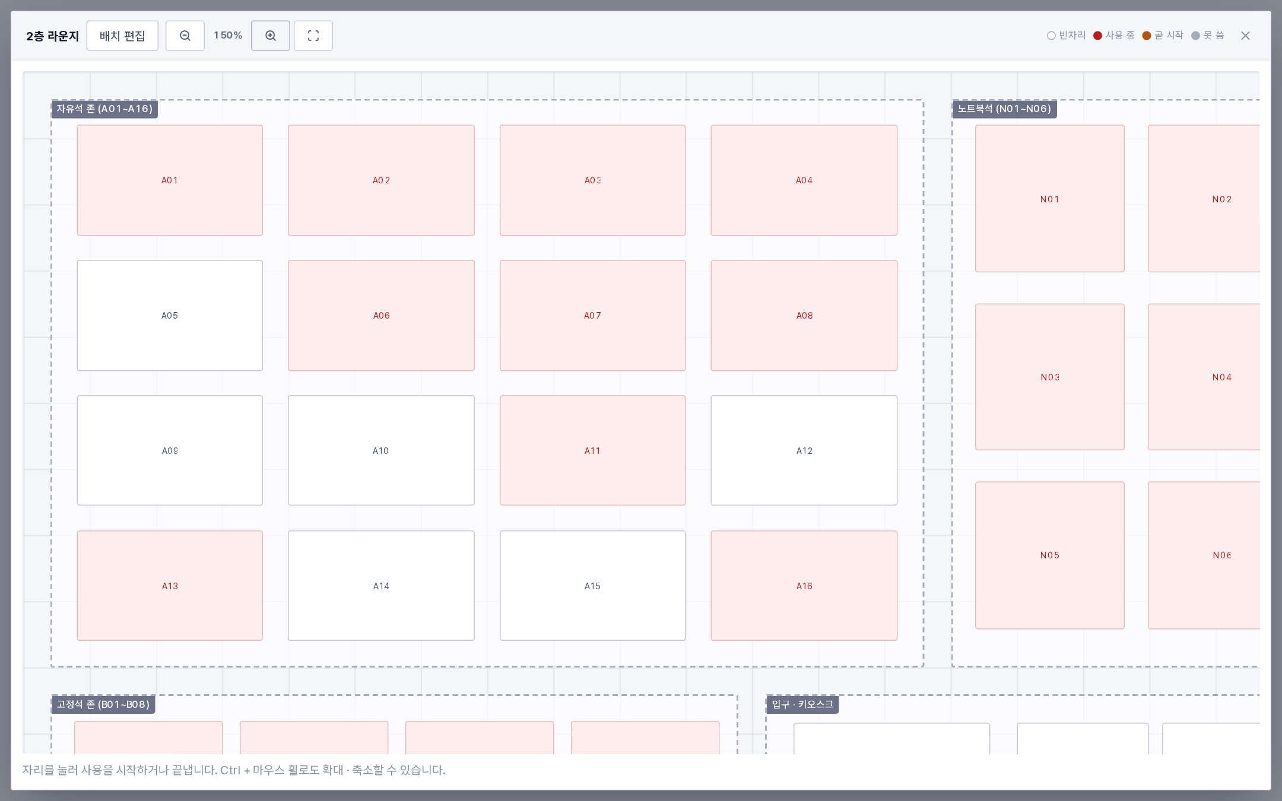Viewport: 1282px width, 801px height.
Task: End usage of seat A06
Action: tap(381, 316)
